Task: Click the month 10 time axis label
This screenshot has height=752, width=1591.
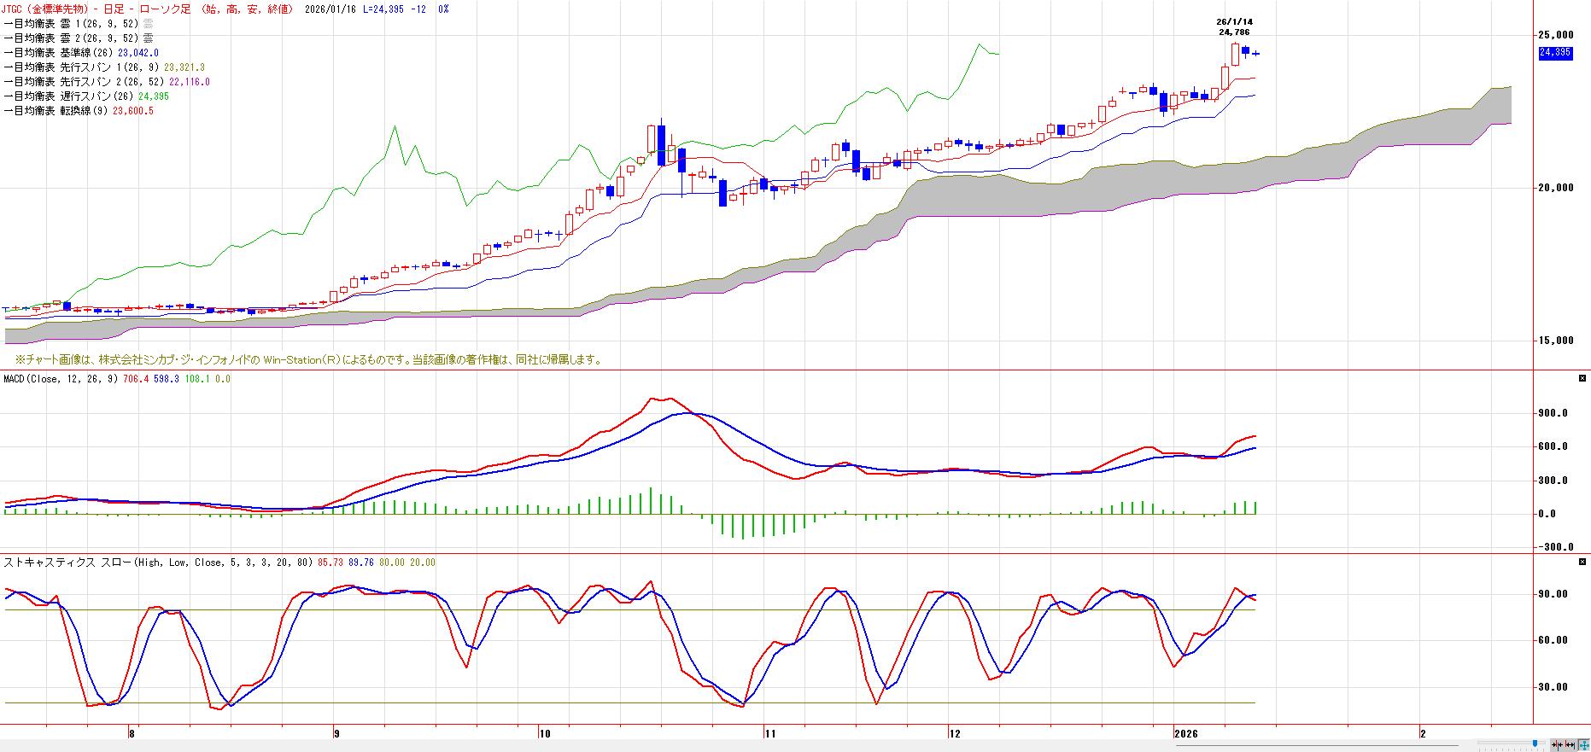Action: 545,733
